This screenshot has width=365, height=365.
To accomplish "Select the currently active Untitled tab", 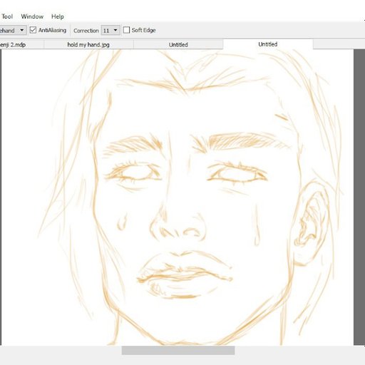I will pos(268,44).
